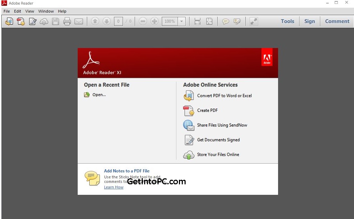Minimize the Adobe Reader window
Viewport: 354px width, 219px height.
point(327,3)
